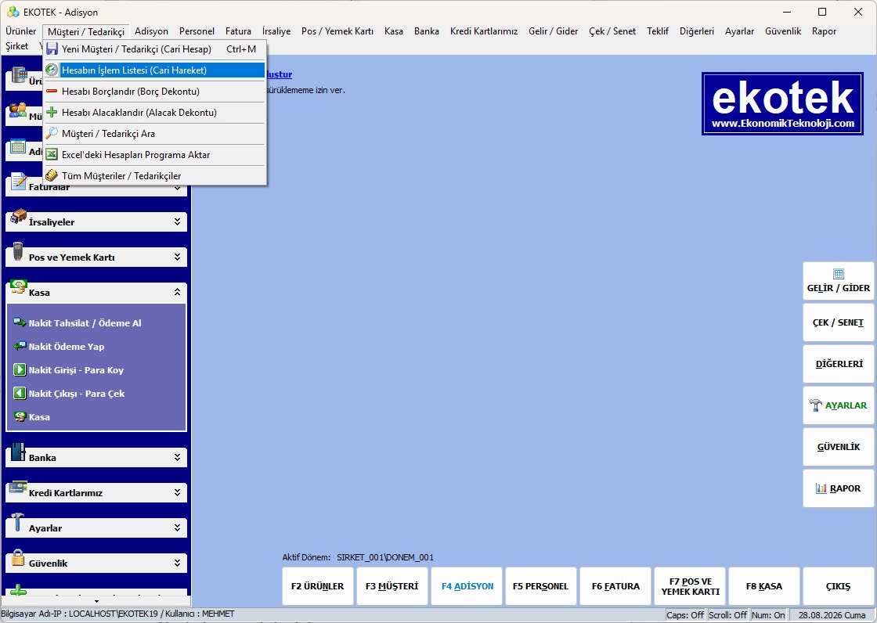Image resolution: width=877 pixels, height=623 pixels.
Task: Click the Nakit Girişi - Para Koy icon
Action: tap(20, 369)
